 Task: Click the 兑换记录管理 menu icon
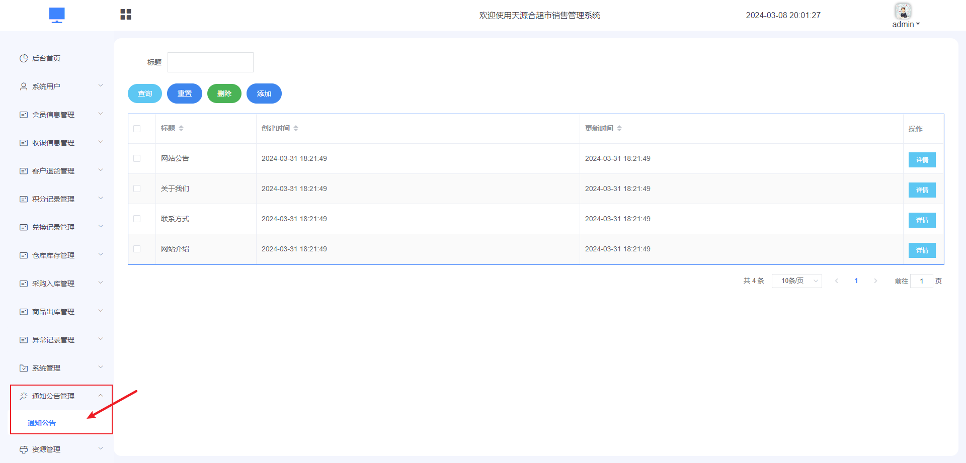24,227
